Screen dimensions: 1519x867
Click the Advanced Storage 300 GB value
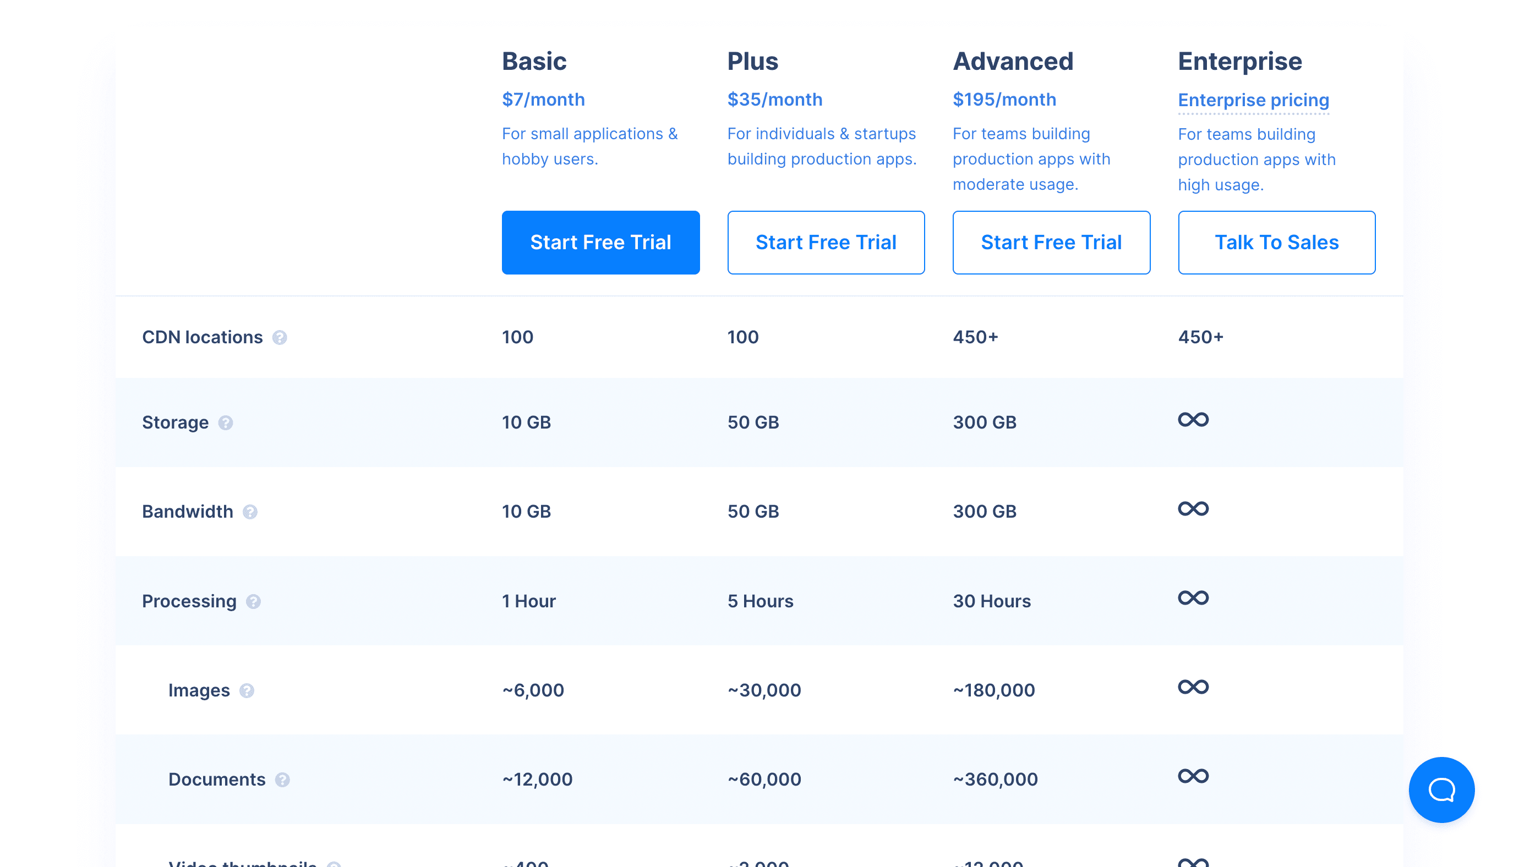985,423
